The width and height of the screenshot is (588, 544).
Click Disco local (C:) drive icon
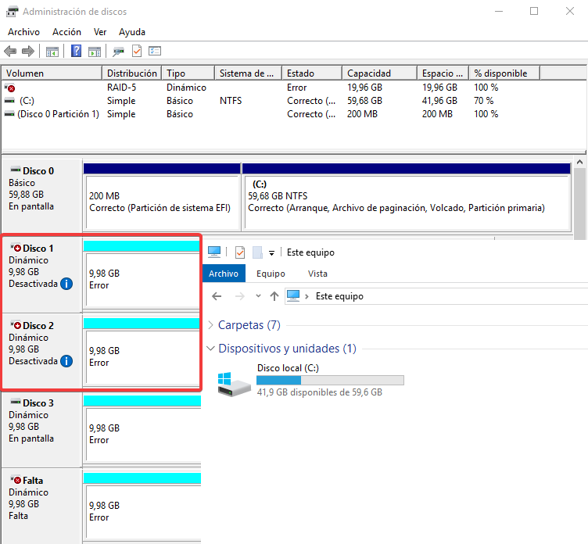point(235,383)
